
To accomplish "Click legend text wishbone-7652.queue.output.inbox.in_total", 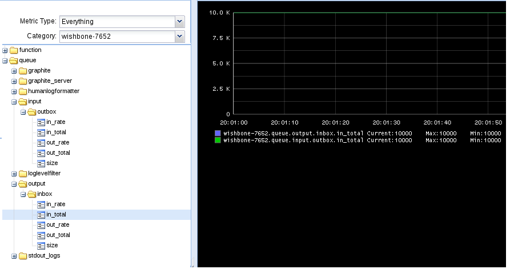I will 294,134.
